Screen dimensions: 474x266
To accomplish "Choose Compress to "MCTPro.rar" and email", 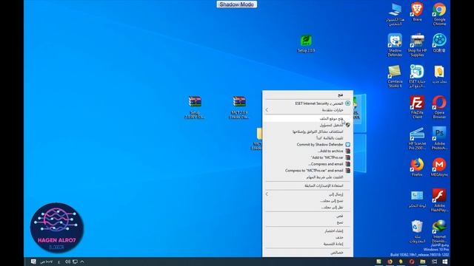I will 308,171.
